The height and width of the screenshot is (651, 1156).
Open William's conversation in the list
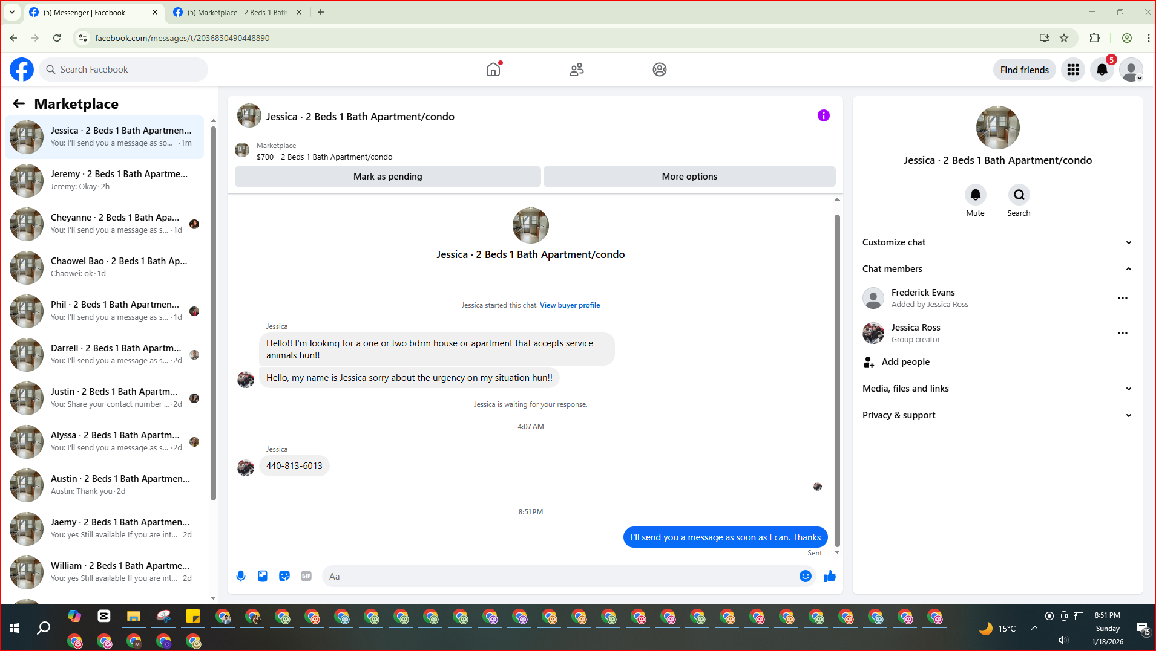click(x=105, y=572)
